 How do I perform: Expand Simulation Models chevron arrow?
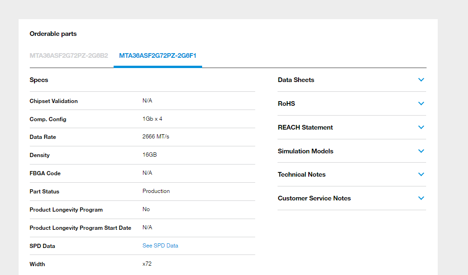(421, 151)
